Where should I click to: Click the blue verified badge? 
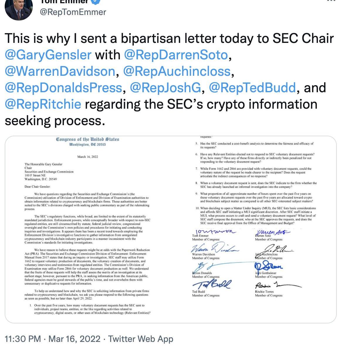point(97,1)
